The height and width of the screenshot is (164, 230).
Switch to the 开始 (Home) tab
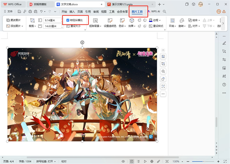click(64, 12)
